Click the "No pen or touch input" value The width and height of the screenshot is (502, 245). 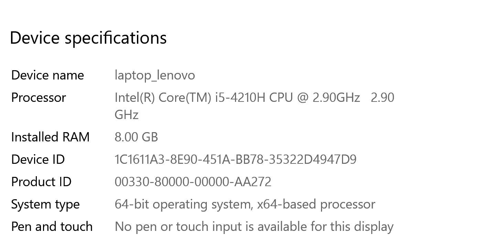[x=179, y=226]
